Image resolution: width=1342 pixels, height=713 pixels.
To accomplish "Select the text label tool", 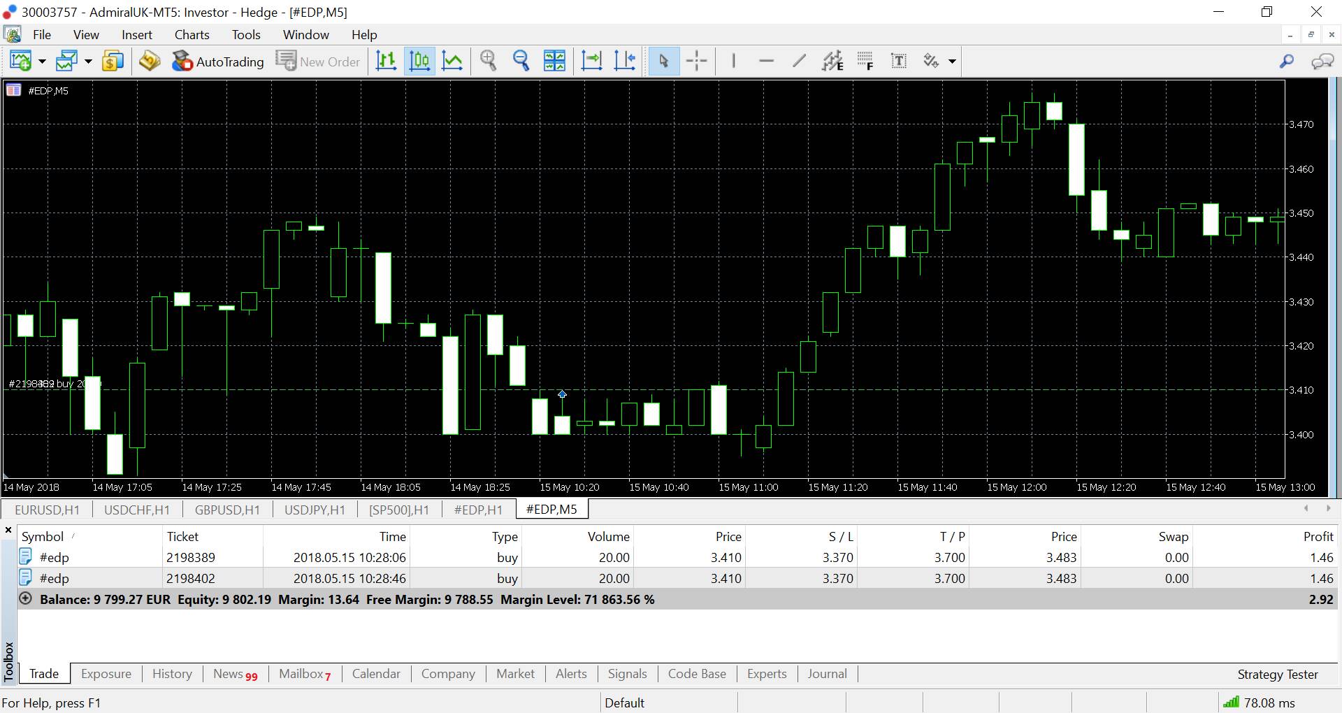I will [x=899, y=62].
